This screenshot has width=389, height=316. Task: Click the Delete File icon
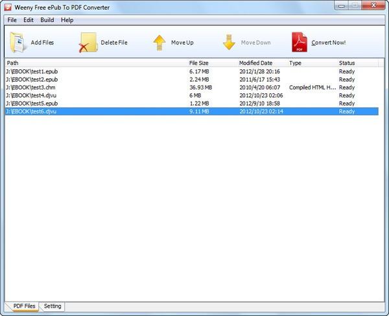click(x=88, y=43)
